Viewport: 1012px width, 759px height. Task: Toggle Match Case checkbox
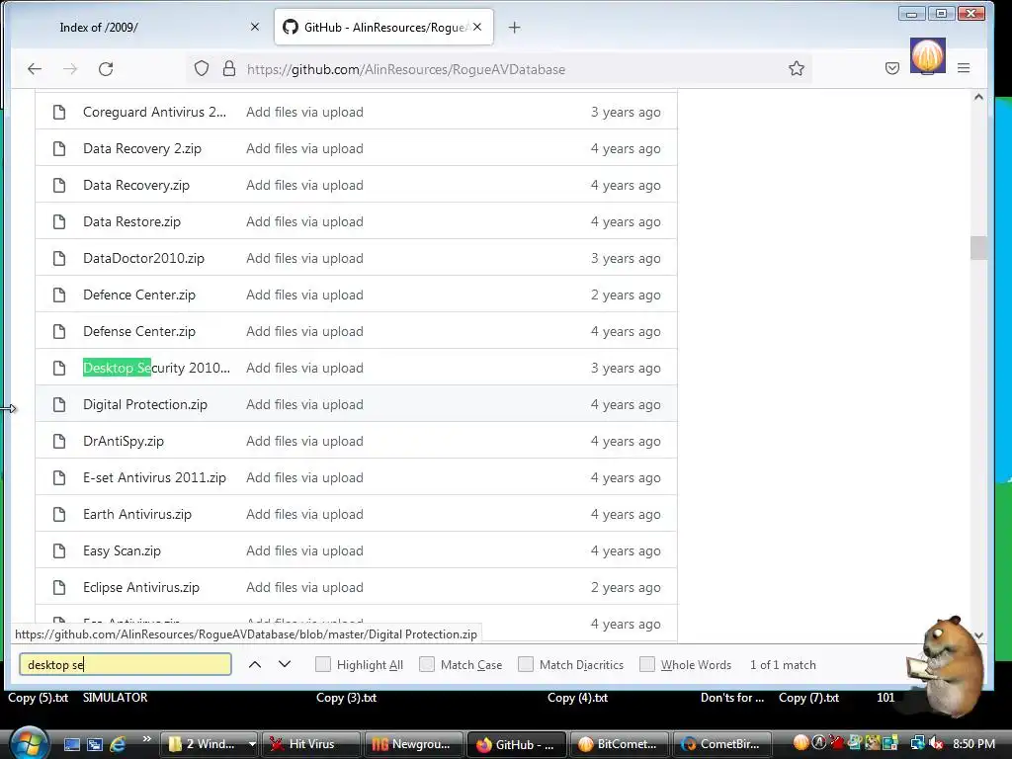(x=427, y=664)
